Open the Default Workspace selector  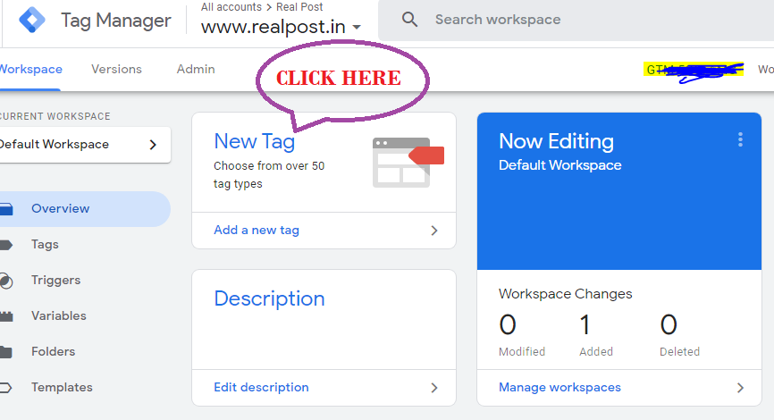85,145
